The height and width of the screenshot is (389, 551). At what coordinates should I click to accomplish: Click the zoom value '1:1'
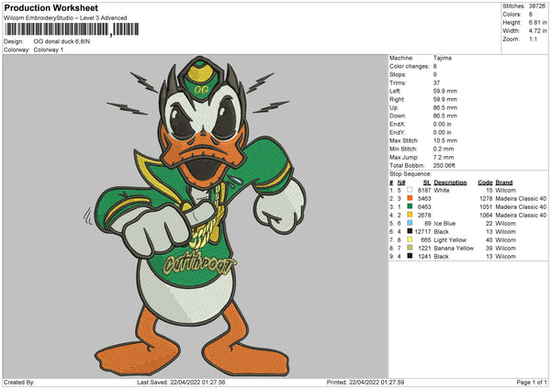(x=533, y=39)
